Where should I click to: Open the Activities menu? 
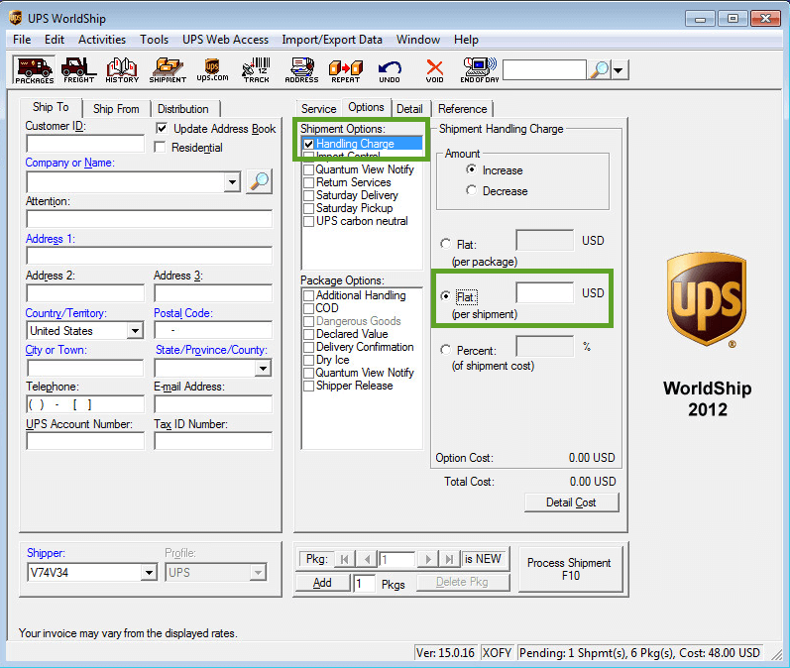coord(102,40)
